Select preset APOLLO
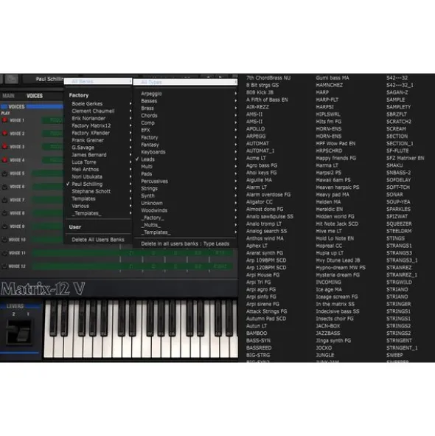Viewport: 435px width, 436px height. [x=255, y=129]
